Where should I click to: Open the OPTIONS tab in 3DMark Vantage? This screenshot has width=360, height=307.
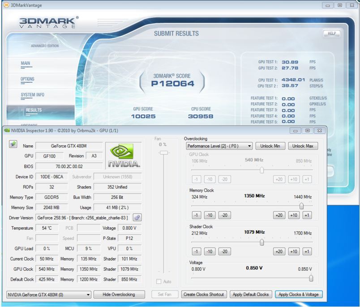coord(27,79)
